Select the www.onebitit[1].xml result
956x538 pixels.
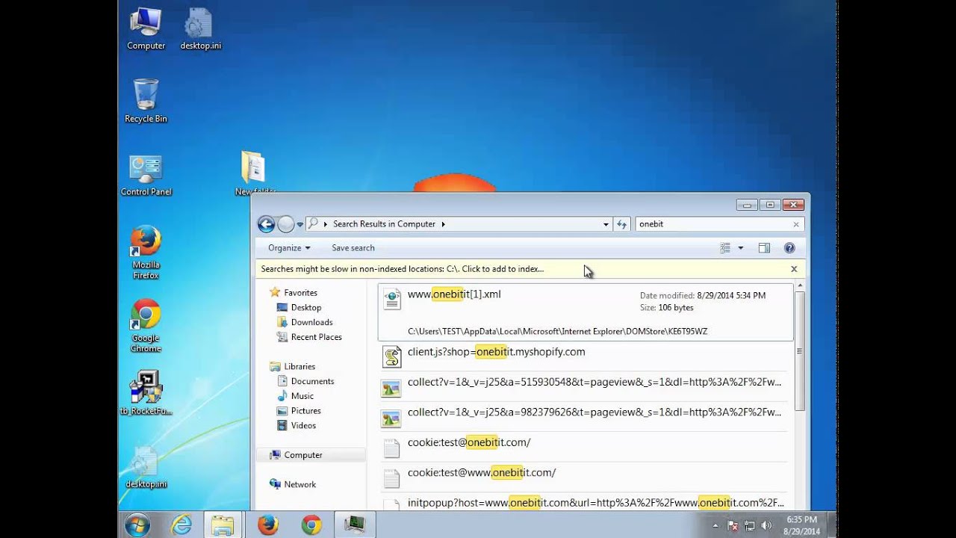click(586, 312)
